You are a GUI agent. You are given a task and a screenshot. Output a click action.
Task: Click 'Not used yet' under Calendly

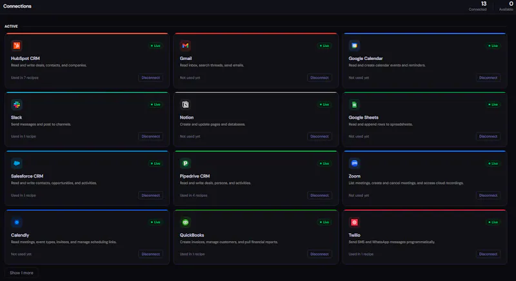coord(21,254)
